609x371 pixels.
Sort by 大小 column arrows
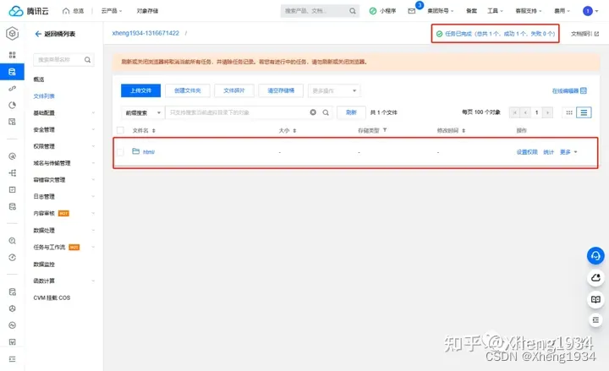point(294,131)
